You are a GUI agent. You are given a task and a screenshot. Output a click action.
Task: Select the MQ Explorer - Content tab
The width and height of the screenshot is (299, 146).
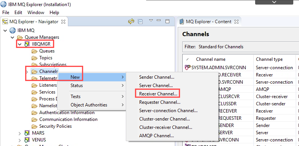pyautogui.click(x=209, y=22)
